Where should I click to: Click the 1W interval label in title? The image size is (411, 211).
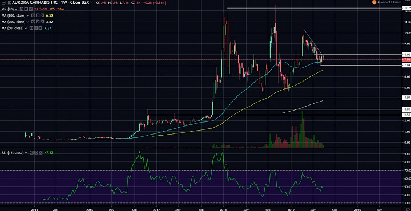pos(64,2)
